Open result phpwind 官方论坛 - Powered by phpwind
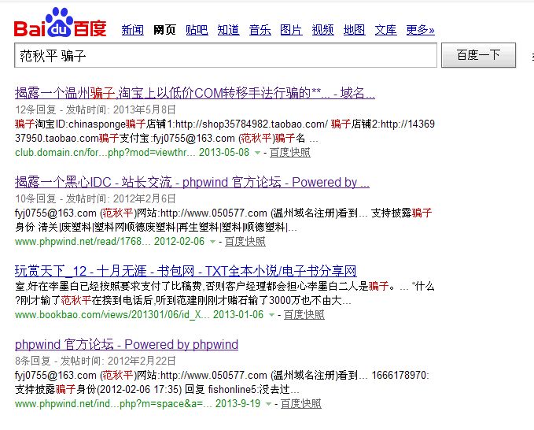The image size is (534, 430). (x=127, y=344)
